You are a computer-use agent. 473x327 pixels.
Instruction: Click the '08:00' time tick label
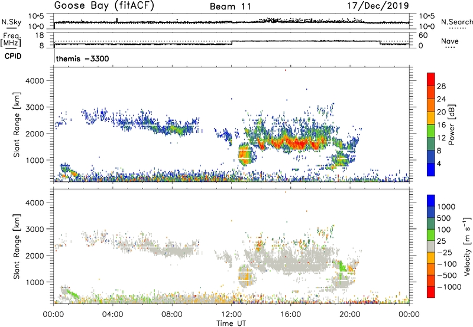171,315
